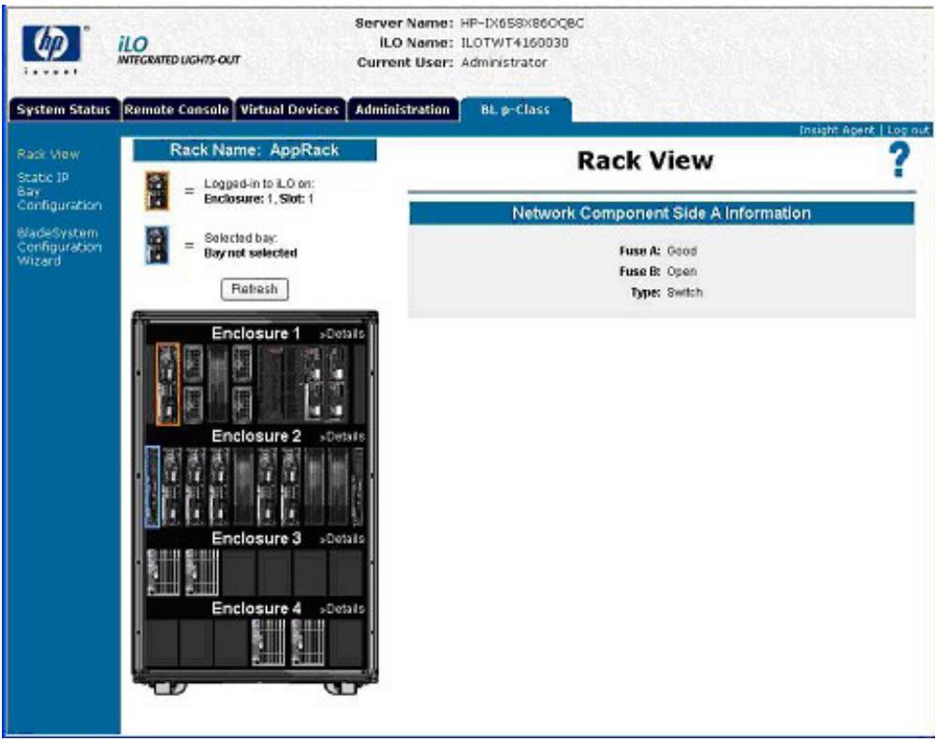Open Details for Enclosure 1

pos(342,334)
